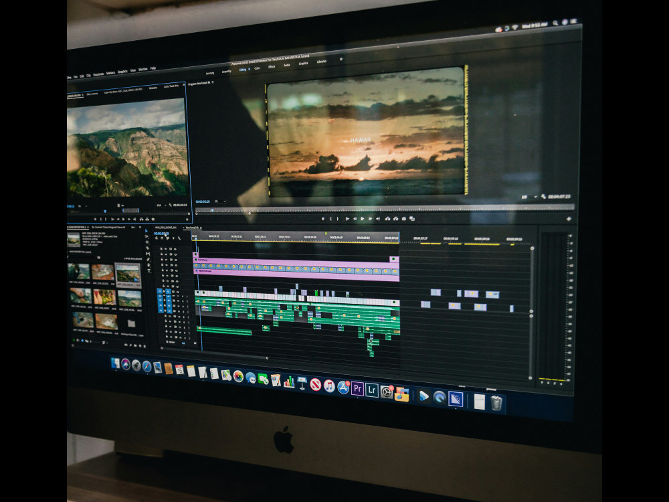This screenshot has height=502, width=669.
Task: Go to Out point in Program monitor
Action: [x=378, y=219]
